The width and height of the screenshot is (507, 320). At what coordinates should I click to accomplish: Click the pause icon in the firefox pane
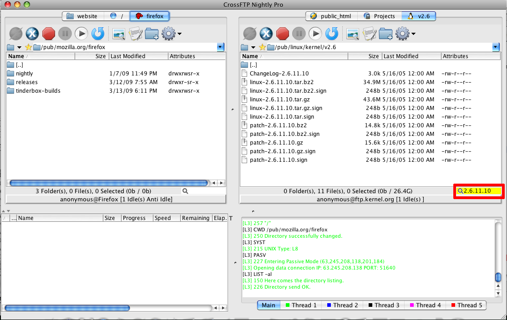click(x=65, y=34)
